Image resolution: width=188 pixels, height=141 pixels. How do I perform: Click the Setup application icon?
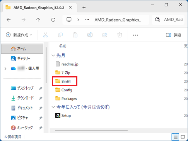[58, 116]
